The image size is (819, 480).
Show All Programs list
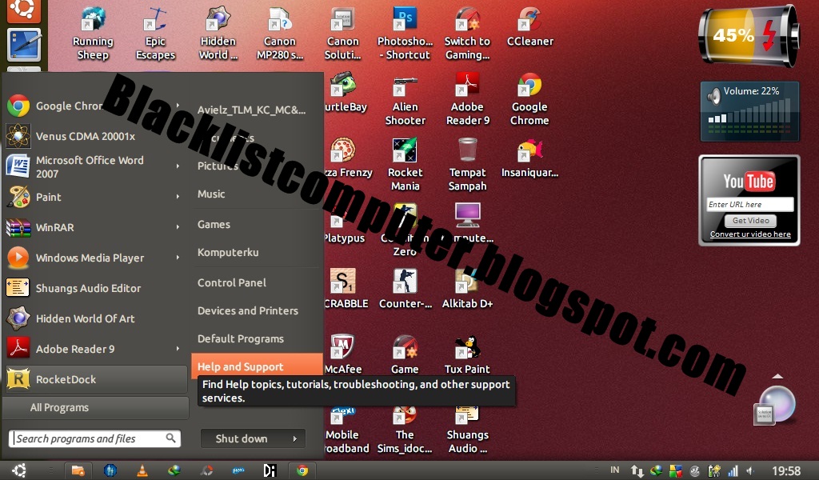[x=96, y=407]
